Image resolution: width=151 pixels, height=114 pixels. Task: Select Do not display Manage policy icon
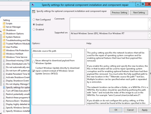coord(4,84)
